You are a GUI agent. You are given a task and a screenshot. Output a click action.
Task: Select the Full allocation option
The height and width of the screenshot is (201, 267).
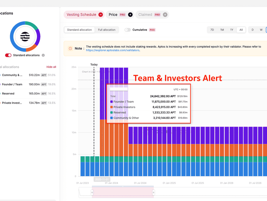(x=107, y=30)
